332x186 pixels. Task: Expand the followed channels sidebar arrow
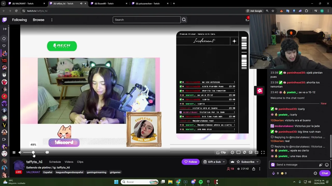pos(5,29)
